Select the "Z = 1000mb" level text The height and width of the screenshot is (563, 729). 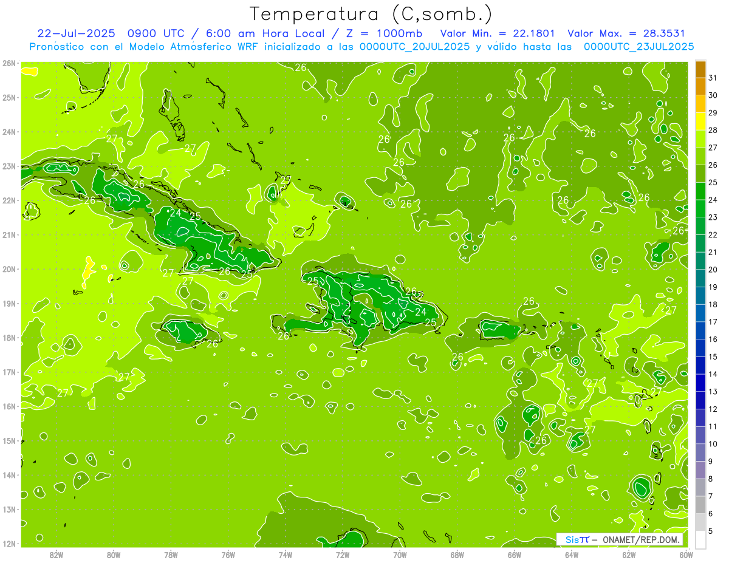pyautogui.click(x=384, y=33)
